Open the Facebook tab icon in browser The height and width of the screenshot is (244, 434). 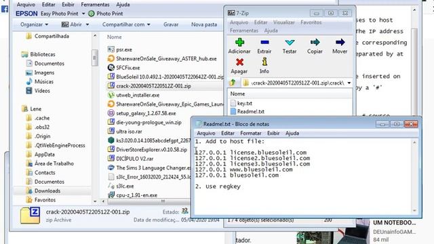point(5,9)
